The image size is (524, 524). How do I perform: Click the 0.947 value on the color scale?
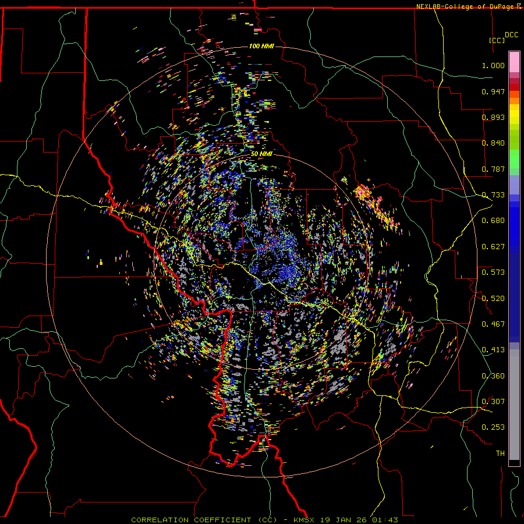point(493,91)
